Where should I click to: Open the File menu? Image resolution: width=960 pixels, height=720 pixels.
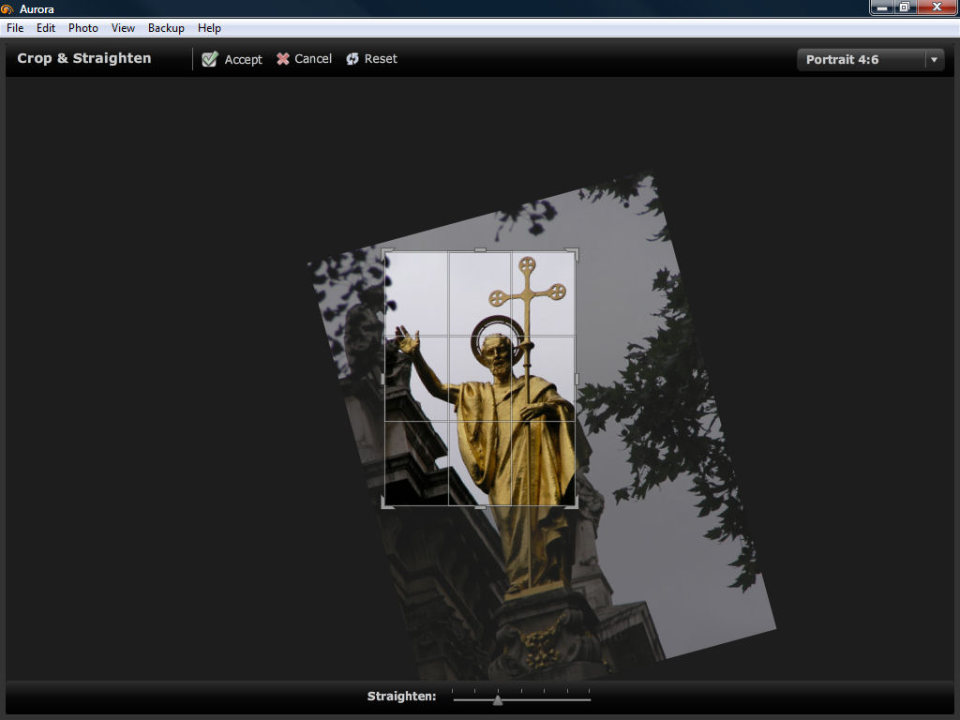click(x=15, y=28)
